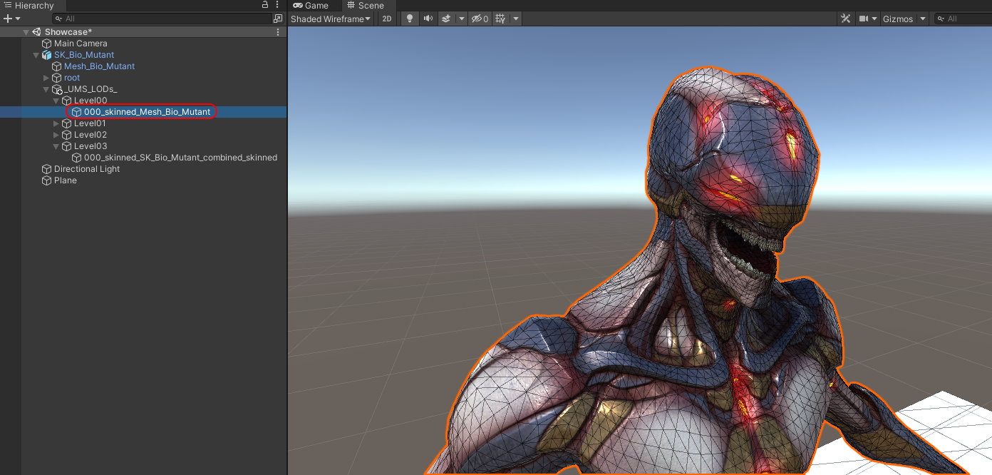992x475 pixels.
Task: Toggle the scene grid visibility icon
Action: pyautogui.click(x=500, y=19)
